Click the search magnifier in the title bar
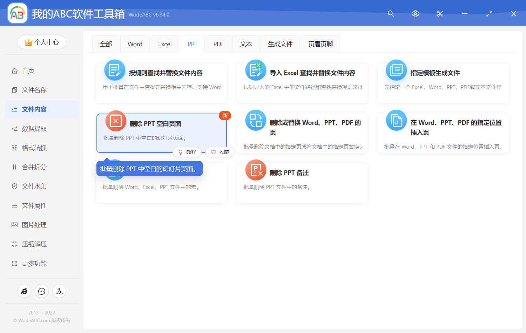The image size is (526, 333). (391, 14)
